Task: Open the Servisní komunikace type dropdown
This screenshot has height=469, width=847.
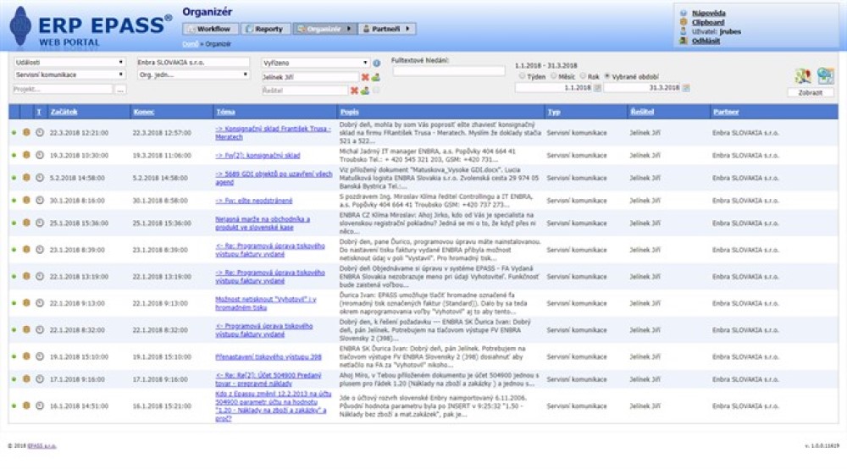Action: [x=69, y=75]
